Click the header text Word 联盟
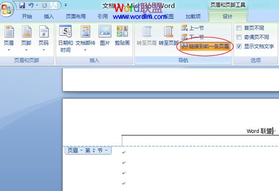The height and width of the screenshot is (191, 279). [260, 131]
